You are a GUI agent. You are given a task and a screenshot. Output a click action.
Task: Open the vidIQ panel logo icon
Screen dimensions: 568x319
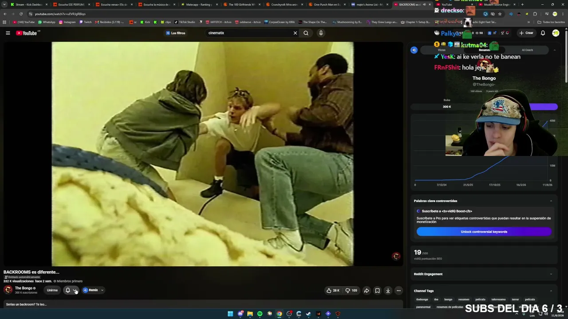point(414,50)
